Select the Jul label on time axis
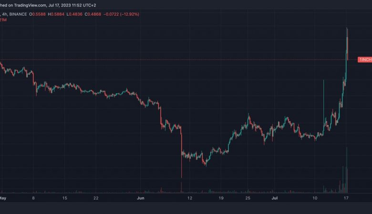 click(x=275, y=198)
